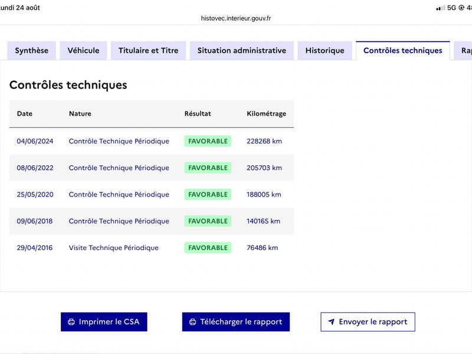The image size is (472, 354).
Task: Click Visite Technique Périodique entry
Action: 113,248
